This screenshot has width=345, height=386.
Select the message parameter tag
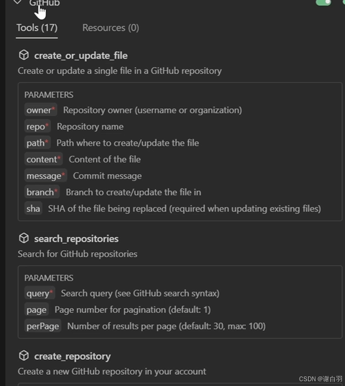(46, 176)
